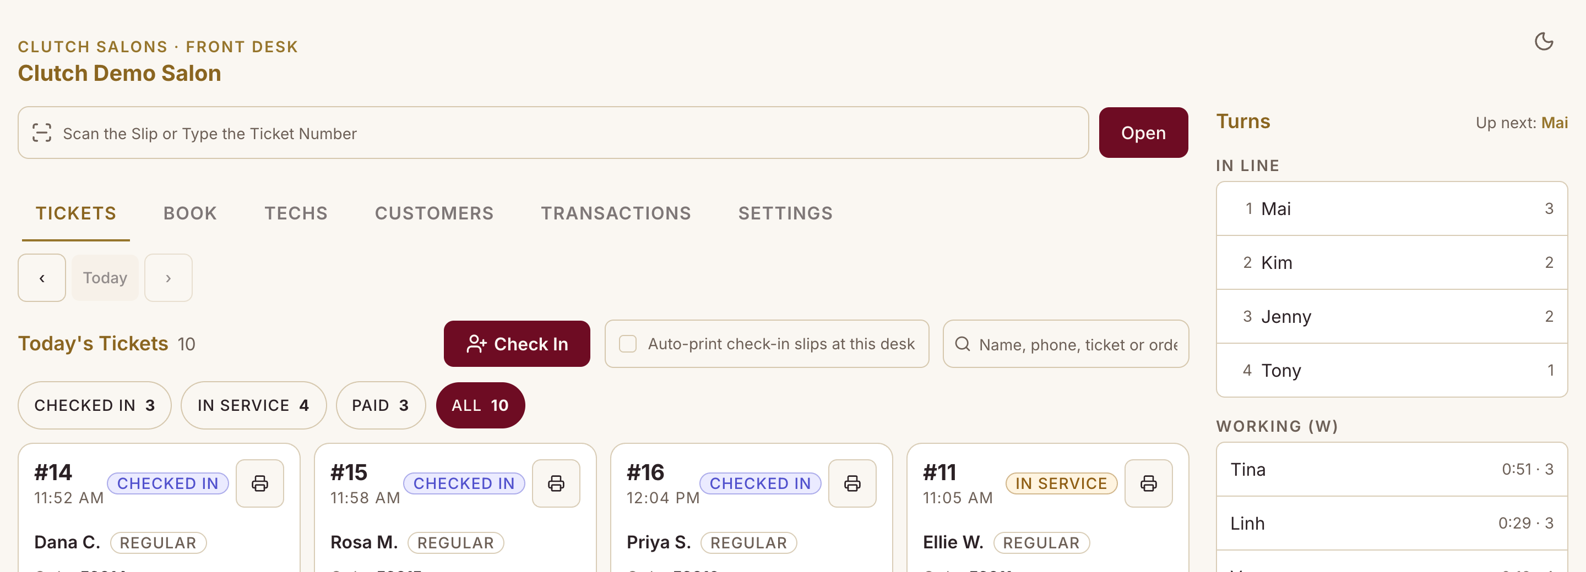Click the scan icon in ticket field
1586x572 pixels.
(42, 133)
